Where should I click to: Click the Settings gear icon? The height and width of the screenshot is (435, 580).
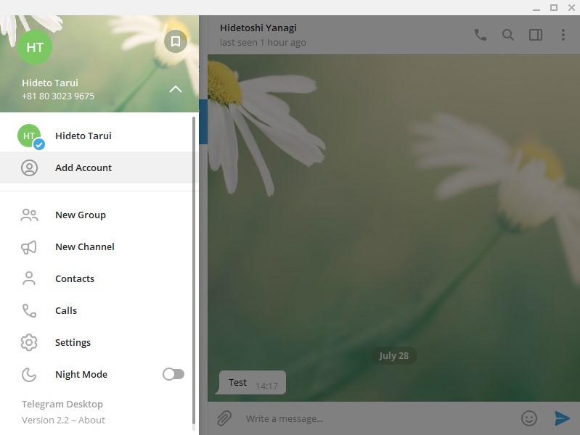tap(29, 342)
